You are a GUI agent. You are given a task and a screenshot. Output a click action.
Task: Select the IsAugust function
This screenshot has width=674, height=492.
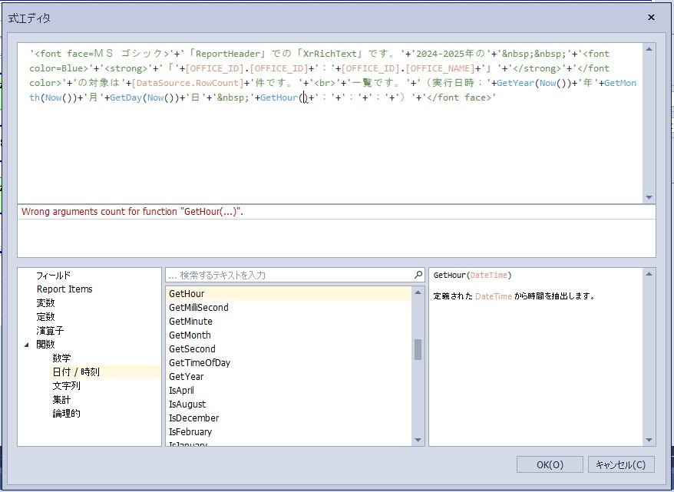187,404
